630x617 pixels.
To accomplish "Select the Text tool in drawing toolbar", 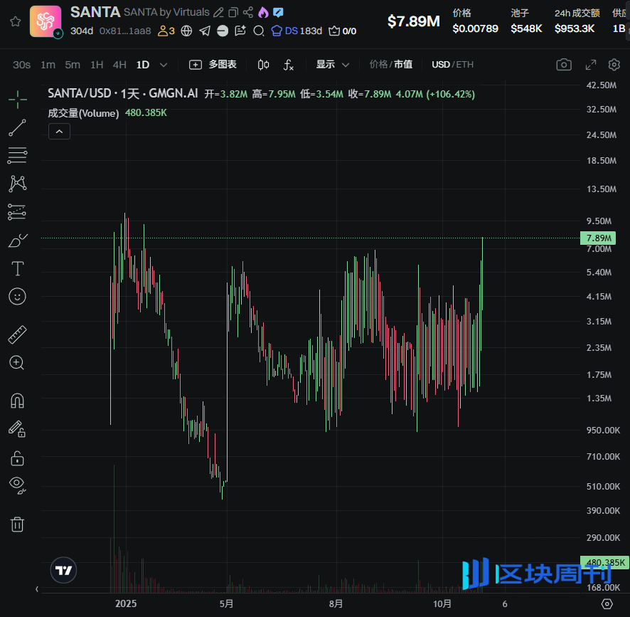I will (x=18, y=268).
